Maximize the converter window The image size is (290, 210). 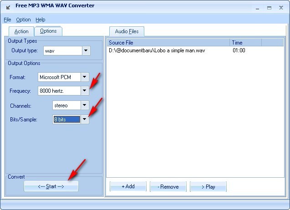[x=269, y=8]
